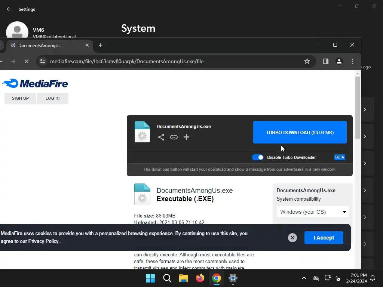Open File Explorer from taskbar
This screenshot has height=287, width=383.
pos(183,278)
